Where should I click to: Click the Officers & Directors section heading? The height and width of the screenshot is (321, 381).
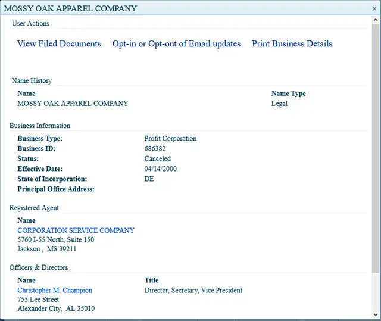38,267
